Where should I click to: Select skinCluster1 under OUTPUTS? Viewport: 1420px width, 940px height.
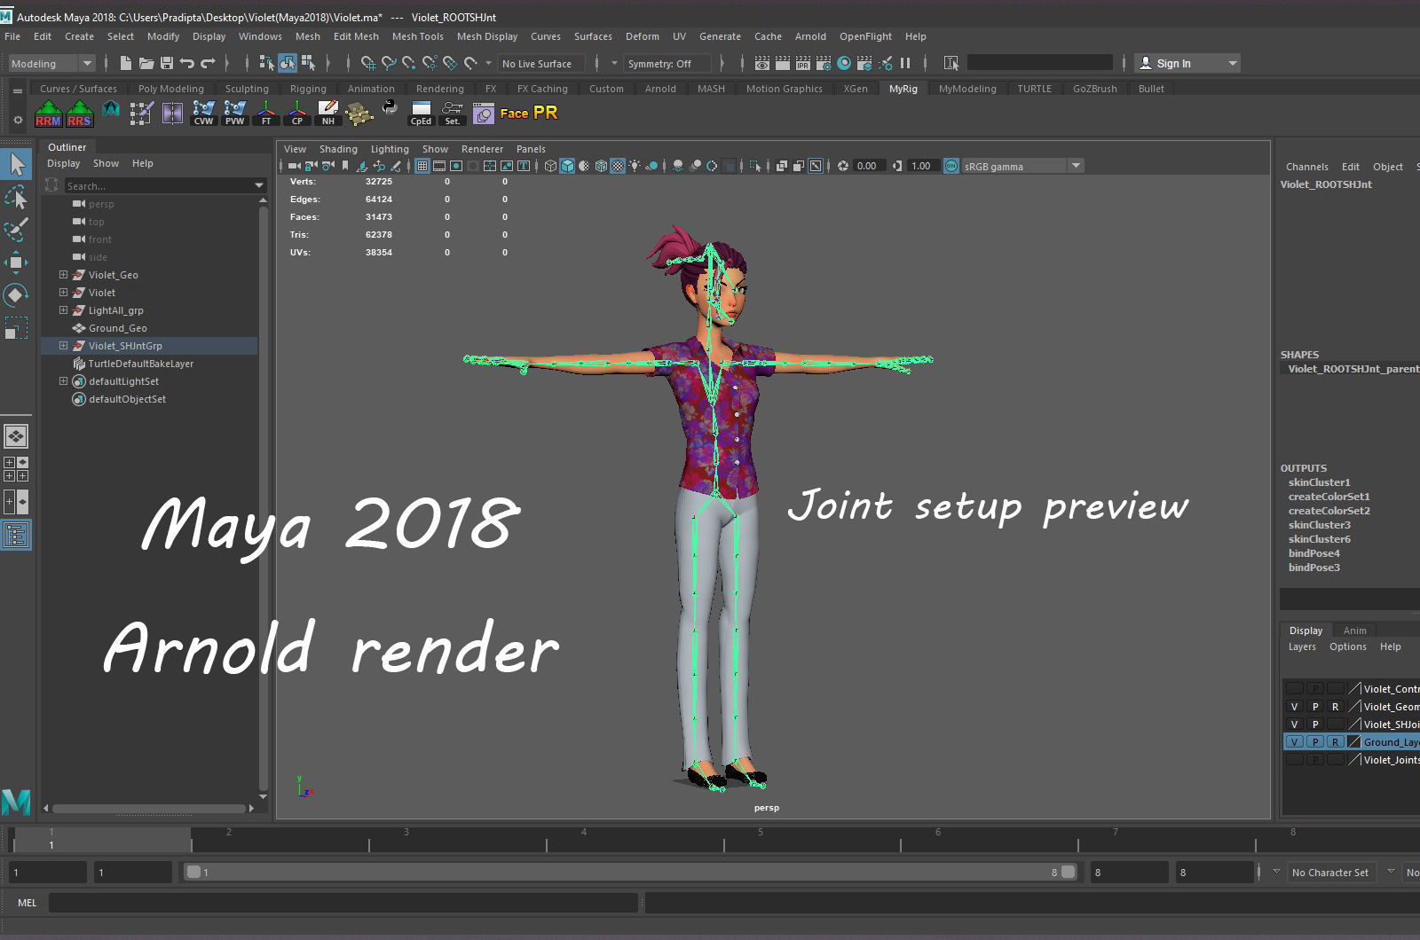coord(1319,482)
